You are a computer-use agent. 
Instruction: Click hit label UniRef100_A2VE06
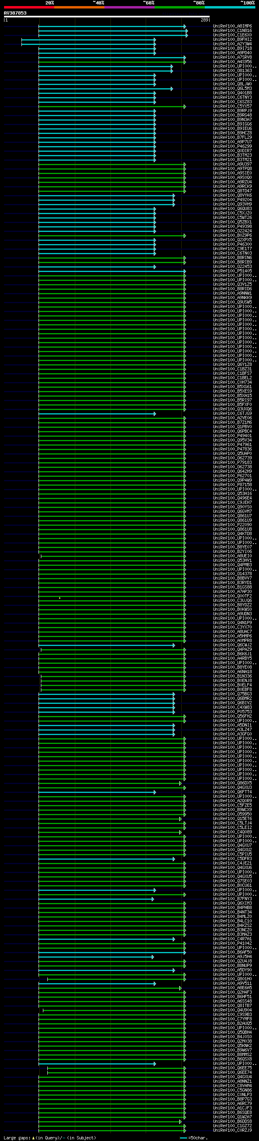(232, 418)
